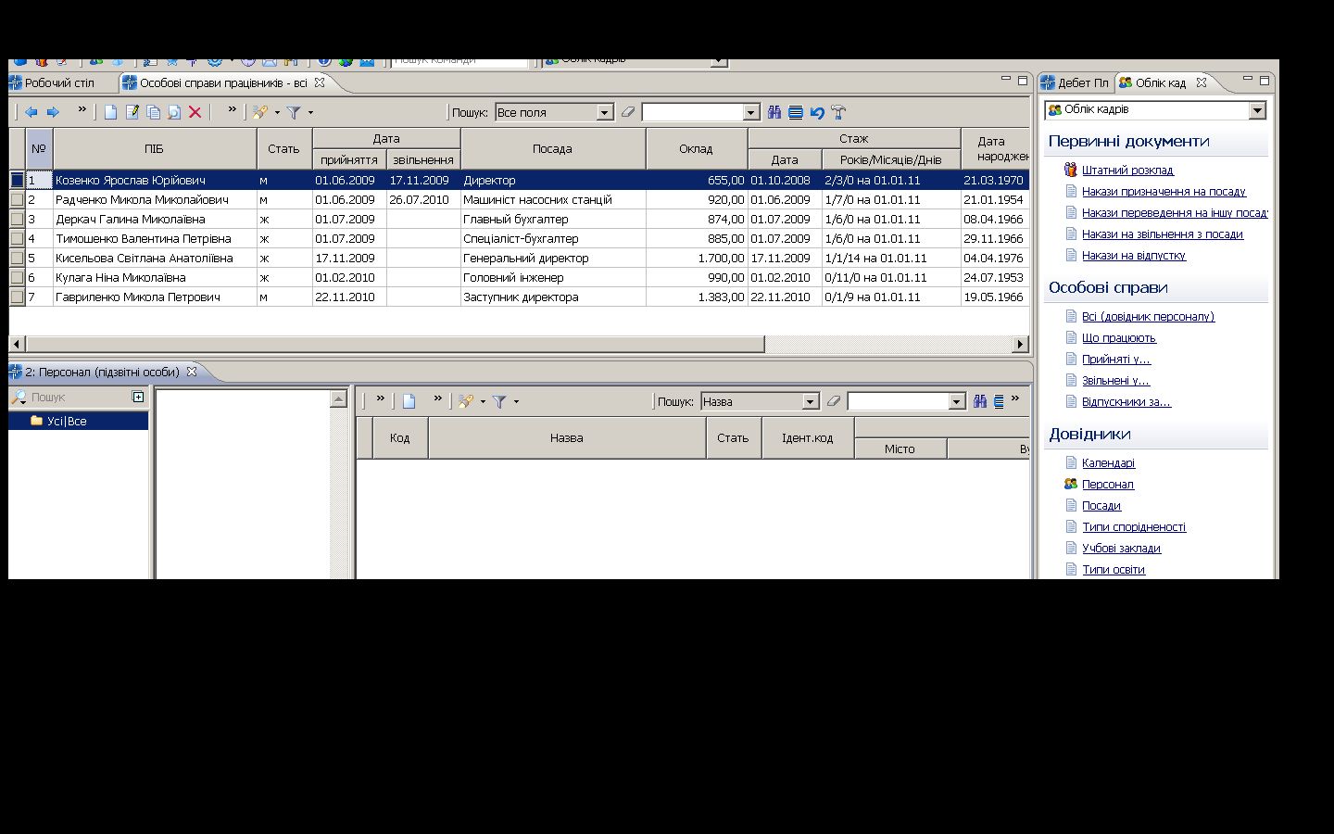
Task: Close the Особові справи працівників tab
Action: (320, 82)
